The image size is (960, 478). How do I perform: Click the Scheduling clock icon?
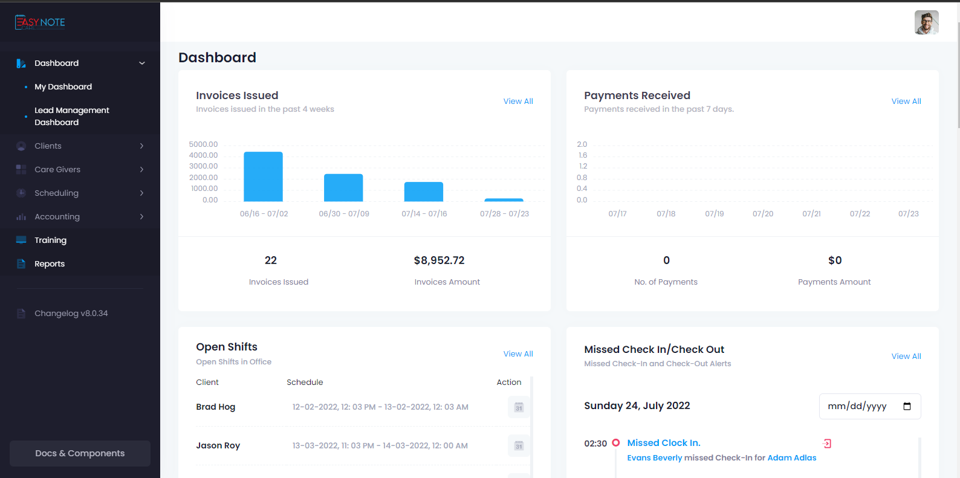[x=21, y=193]
